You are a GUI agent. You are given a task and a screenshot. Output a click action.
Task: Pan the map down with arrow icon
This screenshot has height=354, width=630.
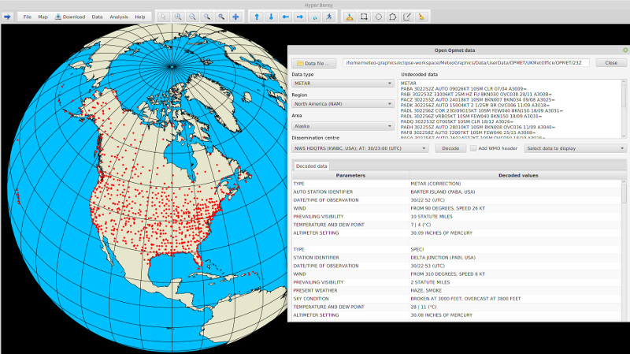click(x=272, y=17)
